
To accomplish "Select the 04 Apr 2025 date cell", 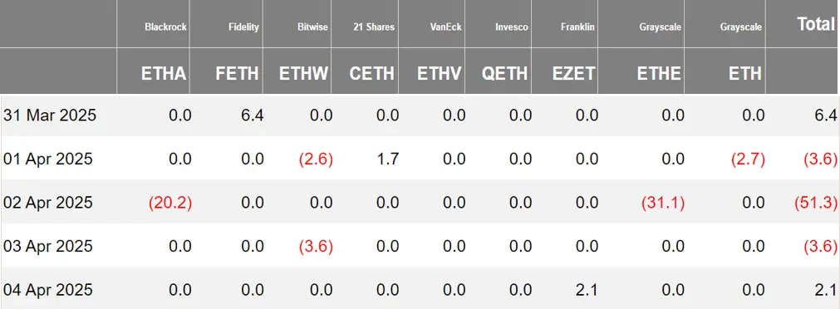I will tap(48, 290).
